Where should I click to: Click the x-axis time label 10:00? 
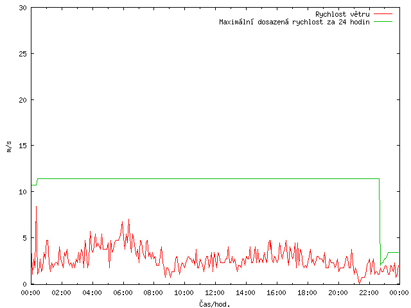click(184, 293)
